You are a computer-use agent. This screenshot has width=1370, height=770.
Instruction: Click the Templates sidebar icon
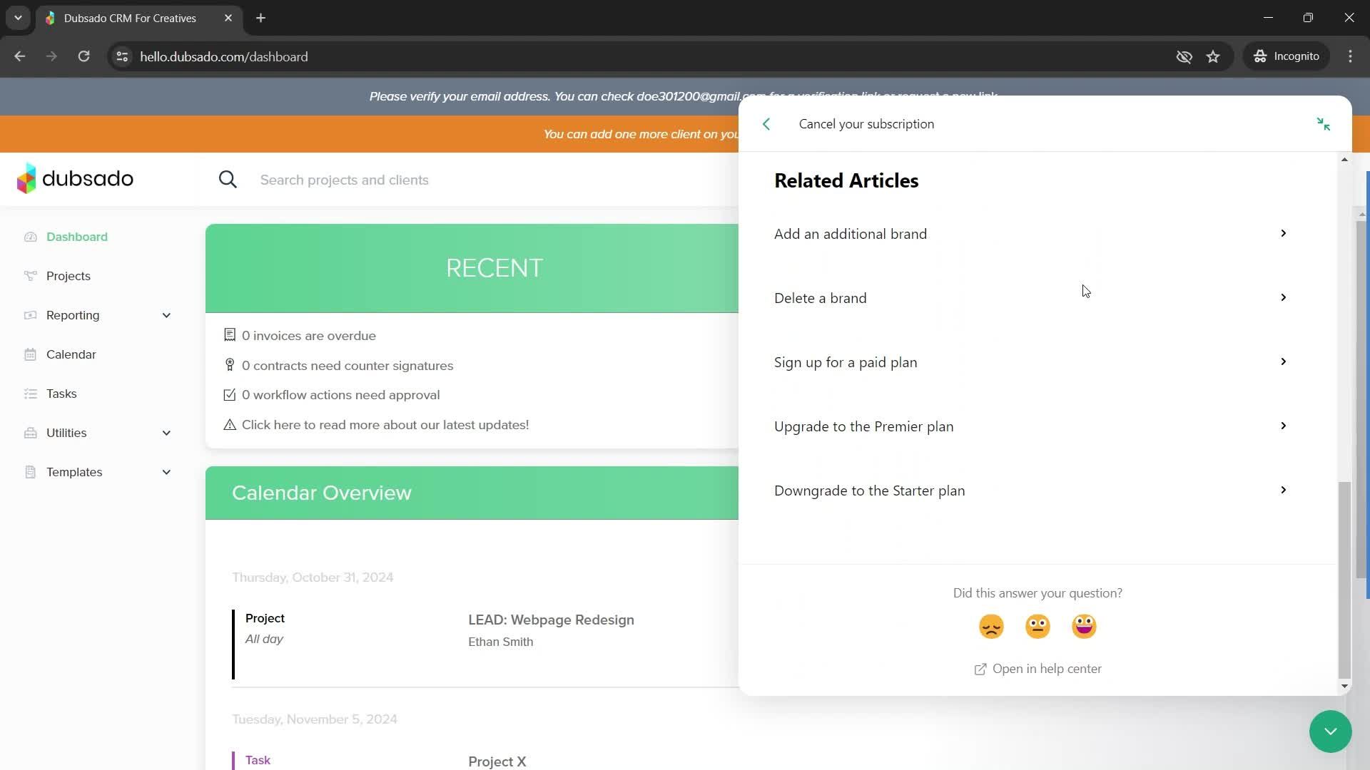click(30, 472)
